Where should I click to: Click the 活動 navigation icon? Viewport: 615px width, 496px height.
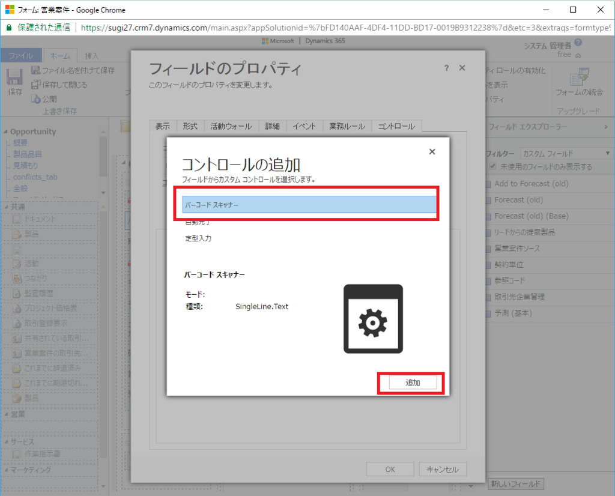click(16, 264)
